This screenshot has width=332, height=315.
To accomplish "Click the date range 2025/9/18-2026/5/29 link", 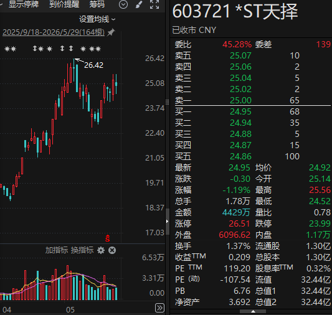I will (54, 32).
